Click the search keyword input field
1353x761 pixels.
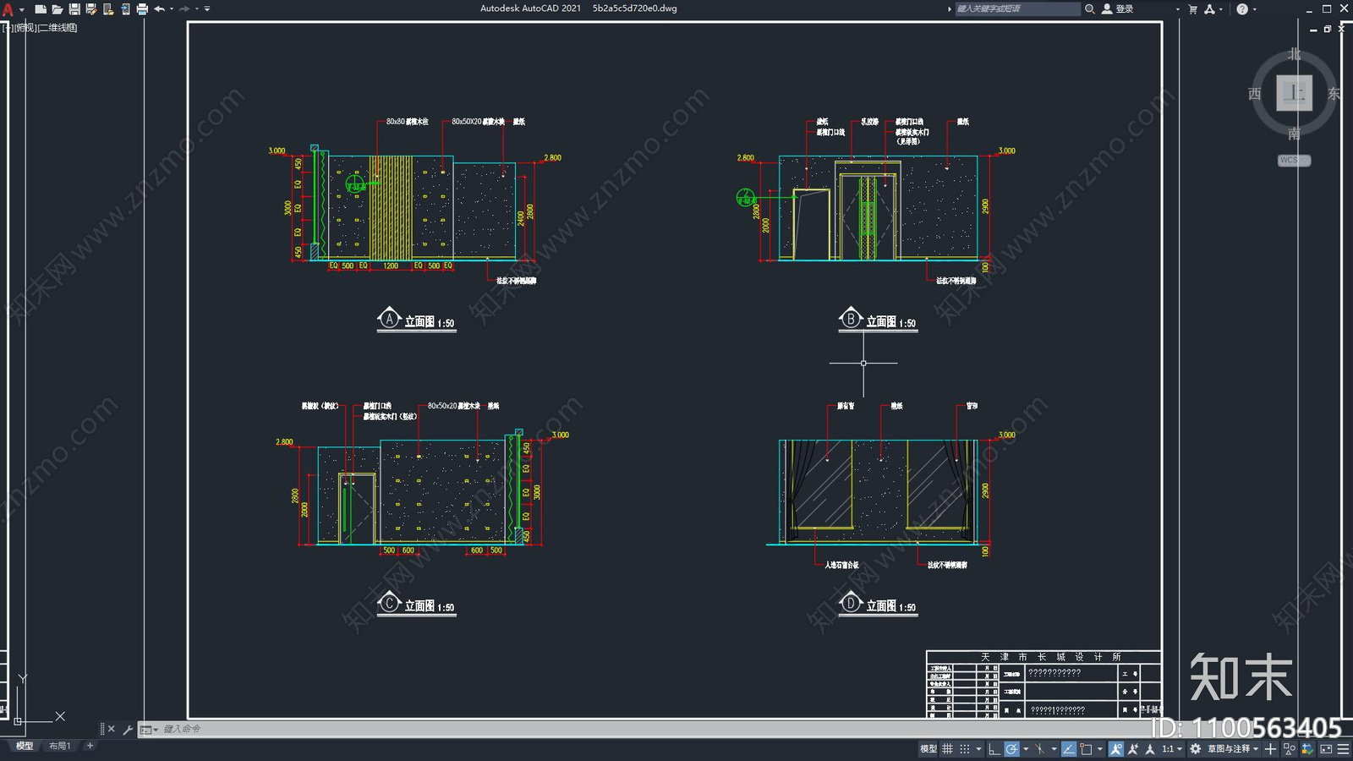pyautogui.click(x=1017, y=8)
